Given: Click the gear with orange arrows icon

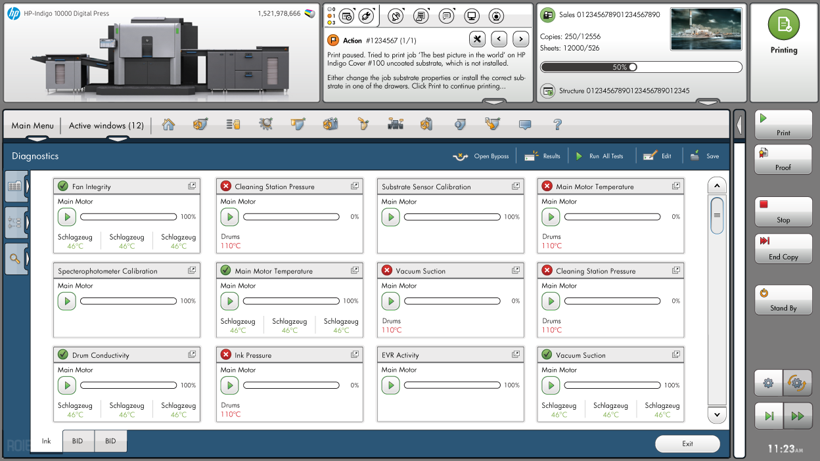Looking at the screenshot, I should [x=796, y=383].
